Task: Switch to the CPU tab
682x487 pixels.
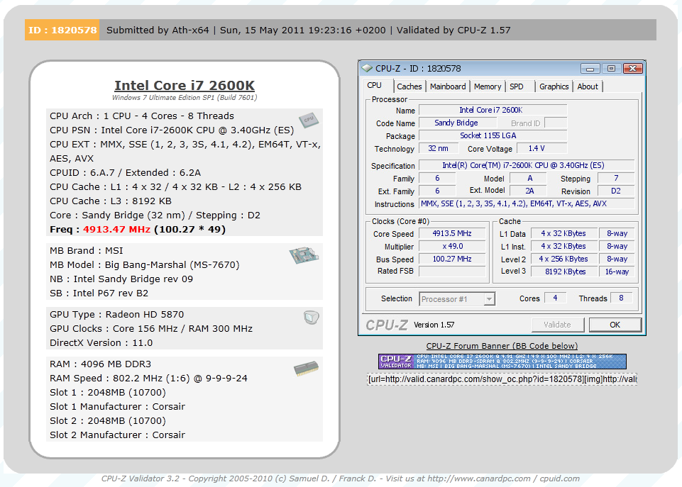Action: tap(375, 86)
